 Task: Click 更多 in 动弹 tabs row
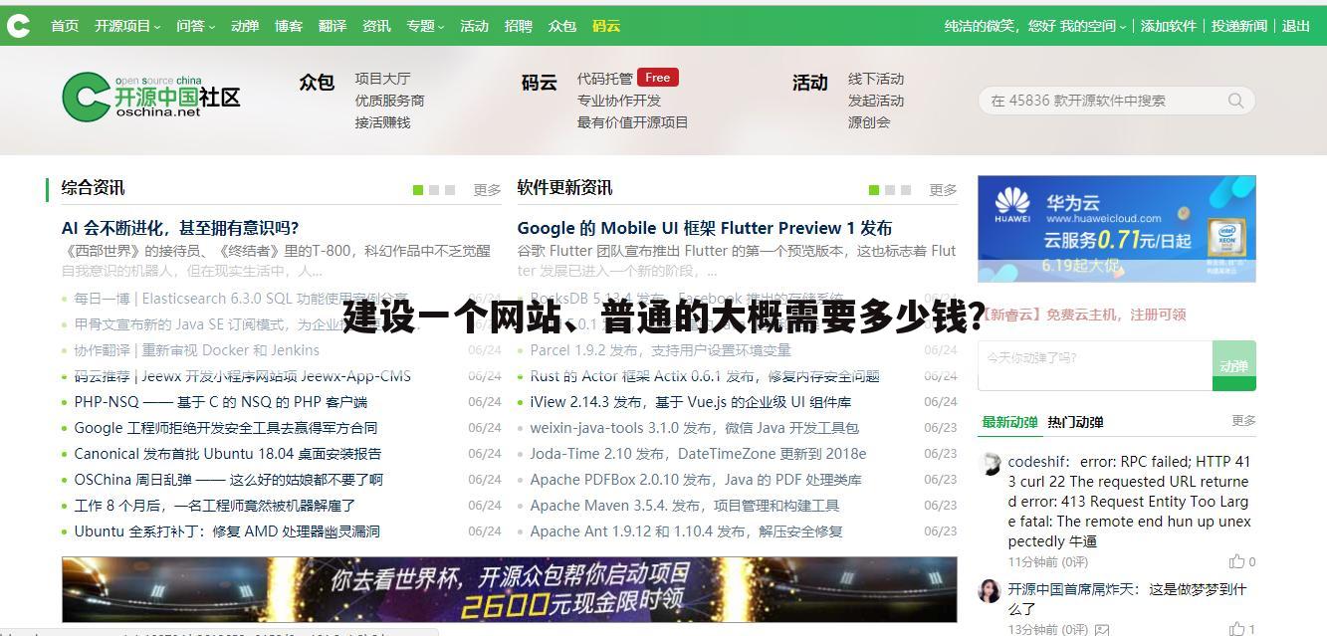point(1243,421)
